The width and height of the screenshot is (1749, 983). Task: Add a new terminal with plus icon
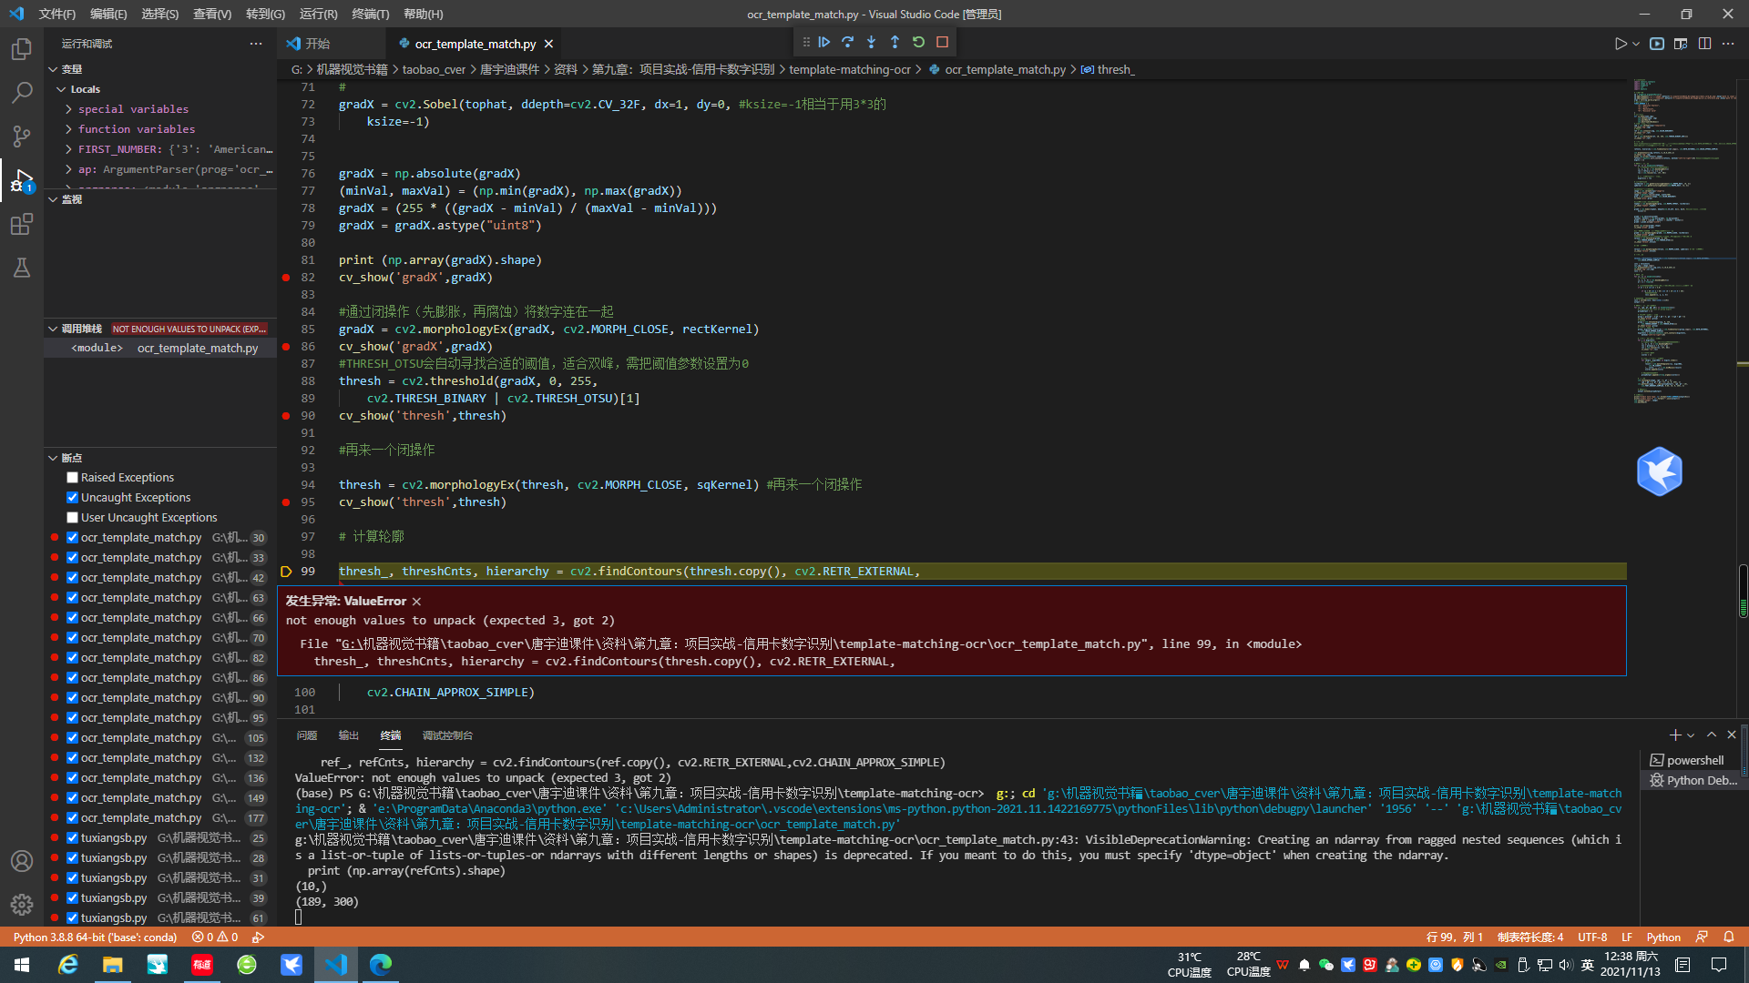coord(1674,735)
